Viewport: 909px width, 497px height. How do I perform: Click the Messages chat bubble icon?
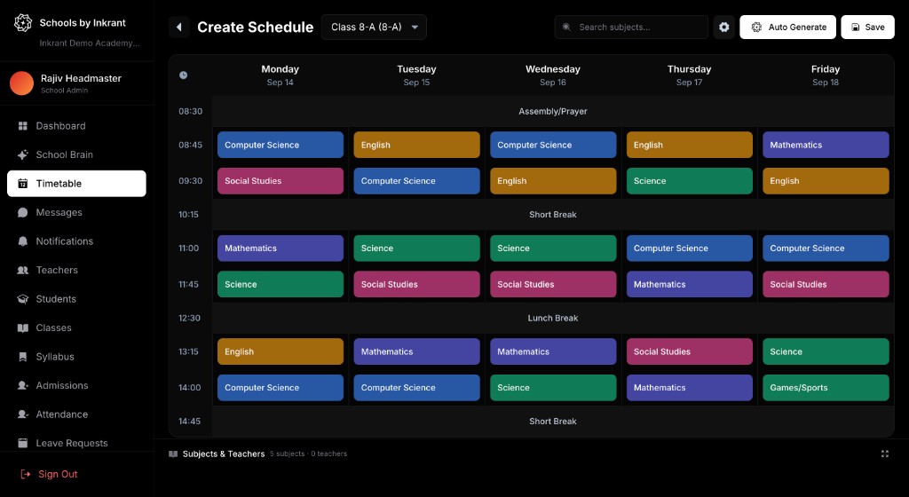(22, 213)
